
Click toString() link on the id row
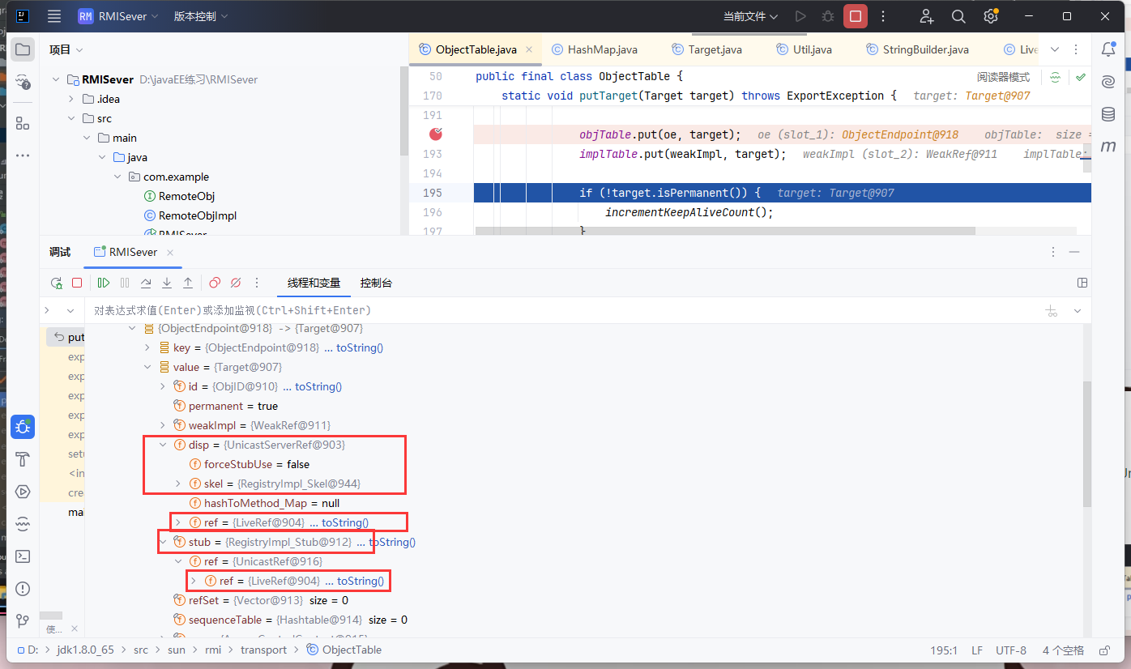(x=318, y=386)
